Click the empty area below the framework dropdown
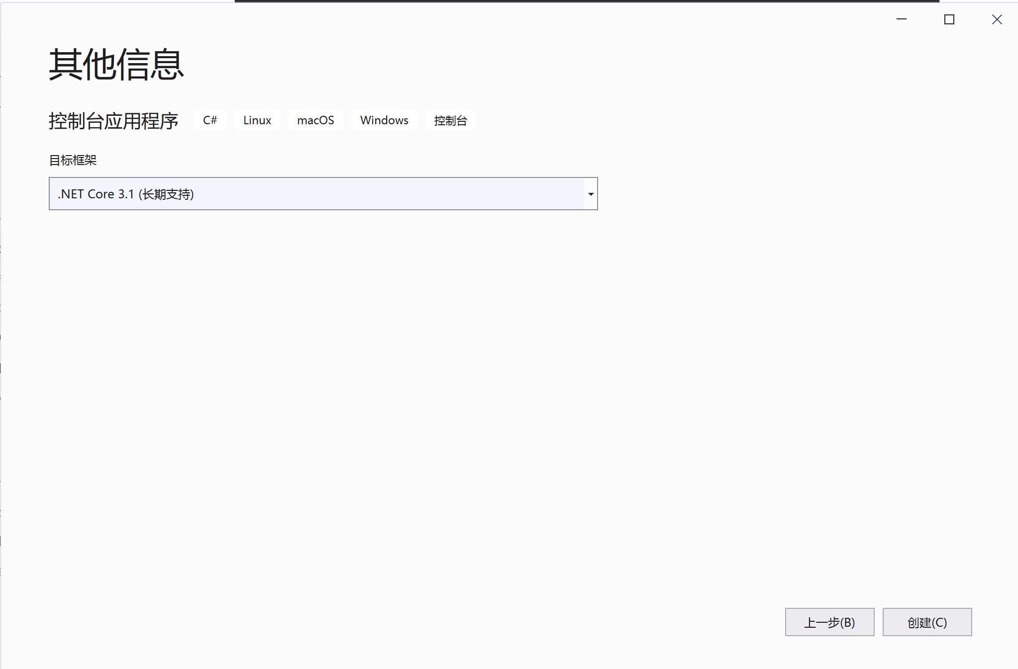Viewport: 1018px width, 669px height. coord(323,348)
